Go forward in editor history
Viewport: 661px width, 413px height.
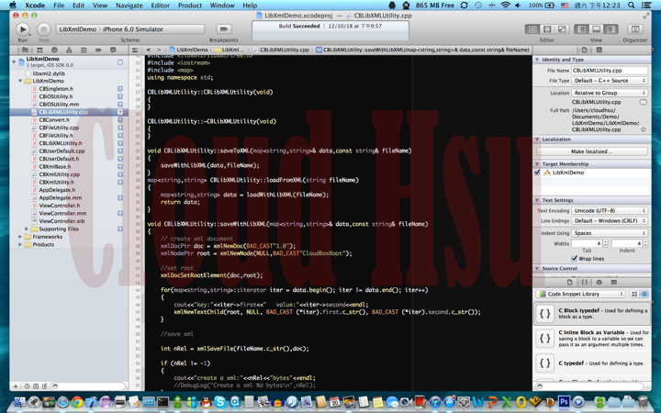pos(159,50)
